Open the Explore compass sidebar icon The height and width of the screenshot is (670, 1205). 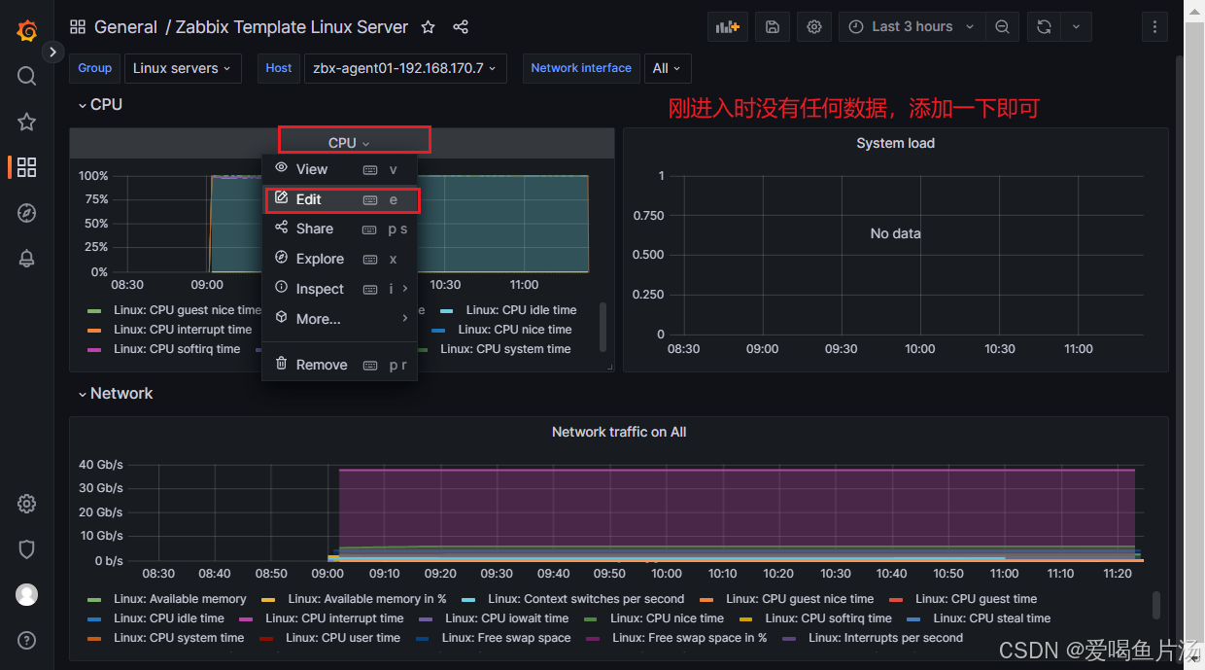[27, 213]
